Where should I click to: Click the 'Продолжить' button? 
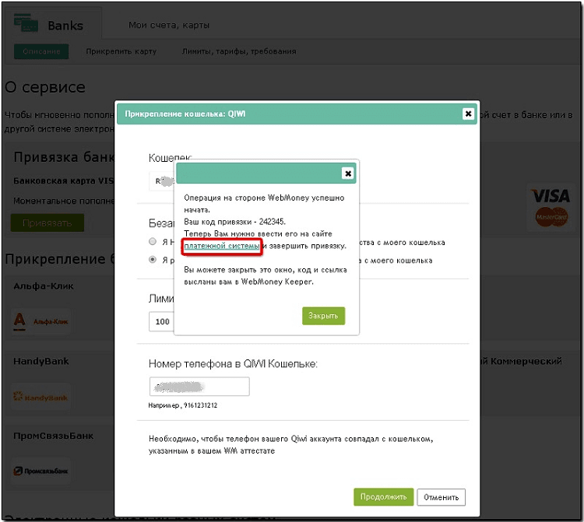pos(383,496)
